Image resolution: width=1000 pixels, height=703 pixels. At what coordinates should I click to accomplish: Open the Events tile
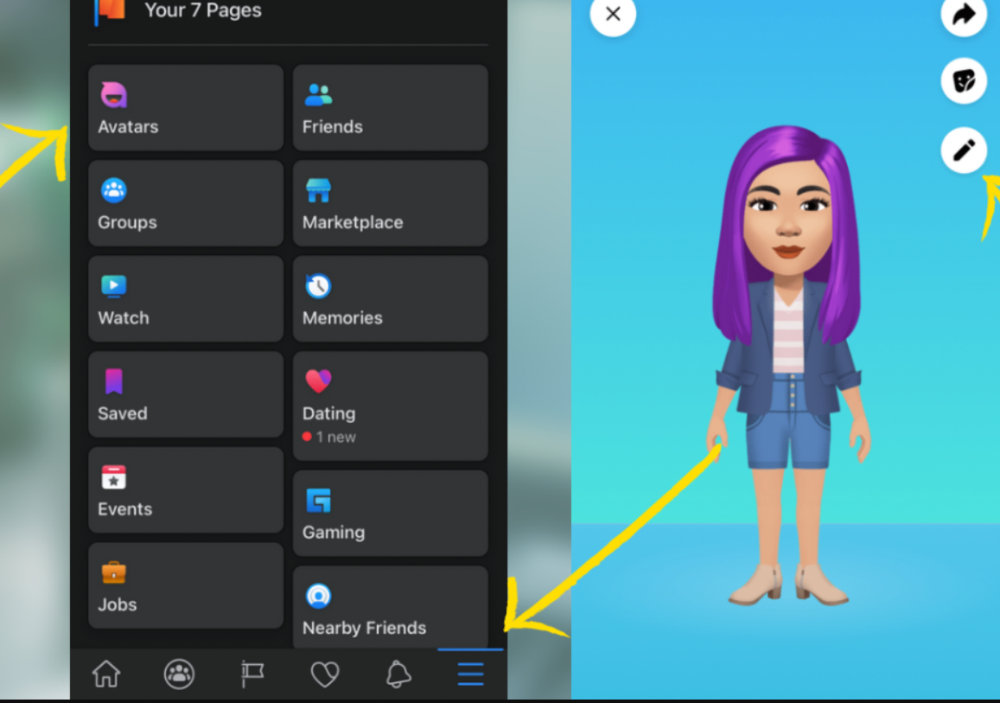click(x=185, y=490)
